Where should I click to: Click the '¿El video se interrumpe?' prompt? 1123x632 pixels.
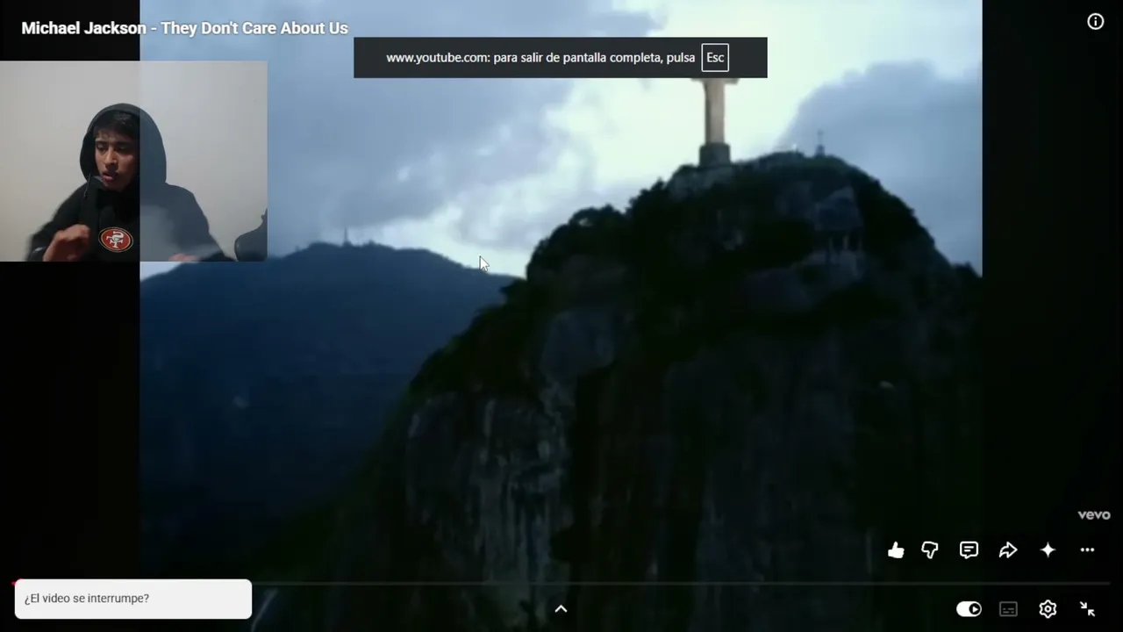[133, 599]
